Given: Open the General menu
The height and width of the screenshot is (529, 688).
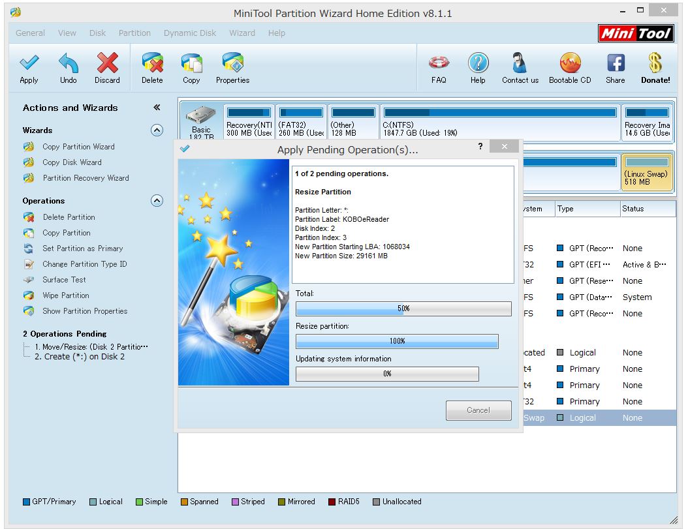Looking at the screenshot, I should click(30, 33).
